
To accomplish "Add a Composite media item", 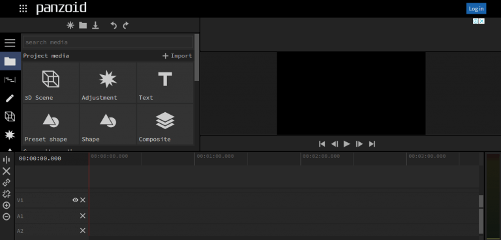I will click(x=165, y=124).
